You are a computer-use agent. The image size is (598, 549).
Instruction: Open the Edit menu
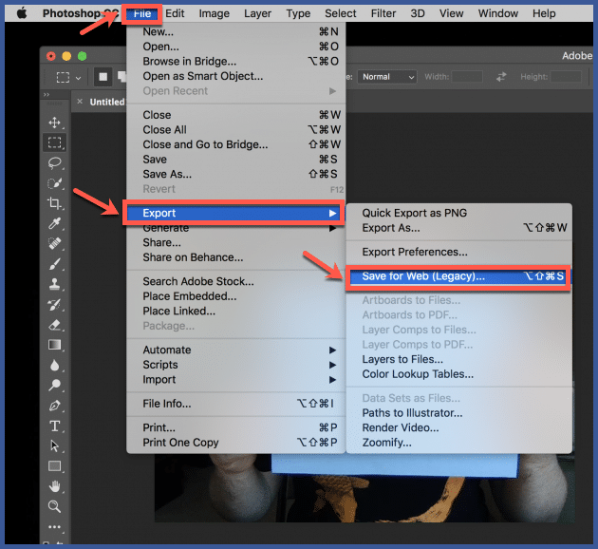tap(175, 13)
